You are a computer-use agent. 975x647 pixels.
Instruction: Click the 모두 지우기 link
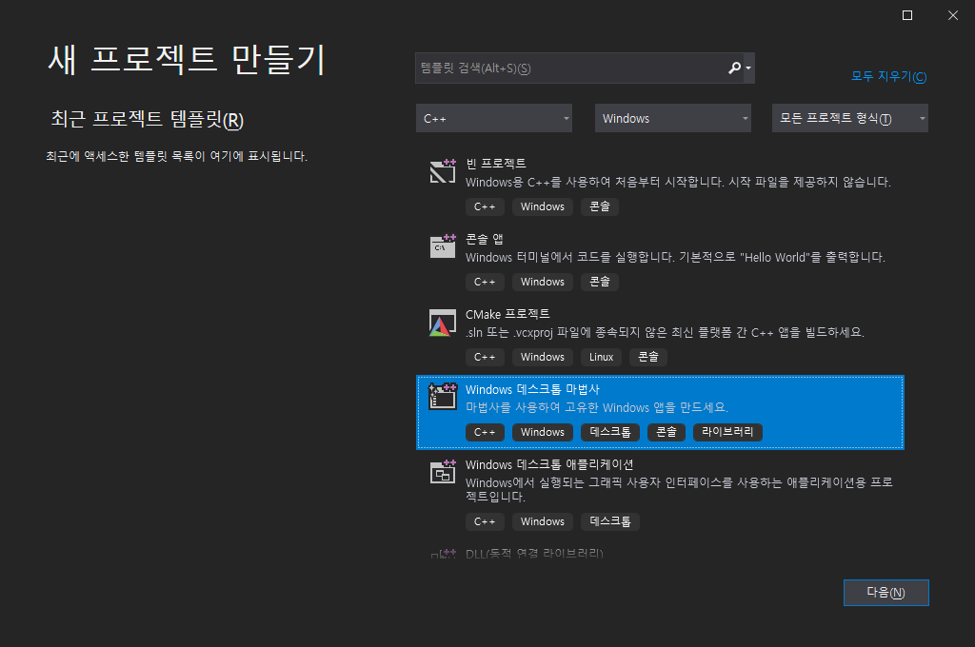click(888, 76)
